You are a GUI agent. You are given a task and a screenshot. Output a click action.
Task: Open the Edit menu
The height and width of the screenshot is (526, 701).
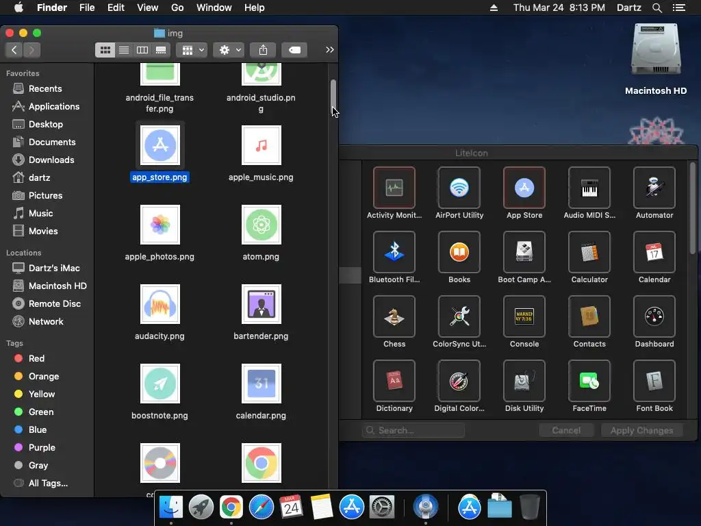(x=116, y=8)
